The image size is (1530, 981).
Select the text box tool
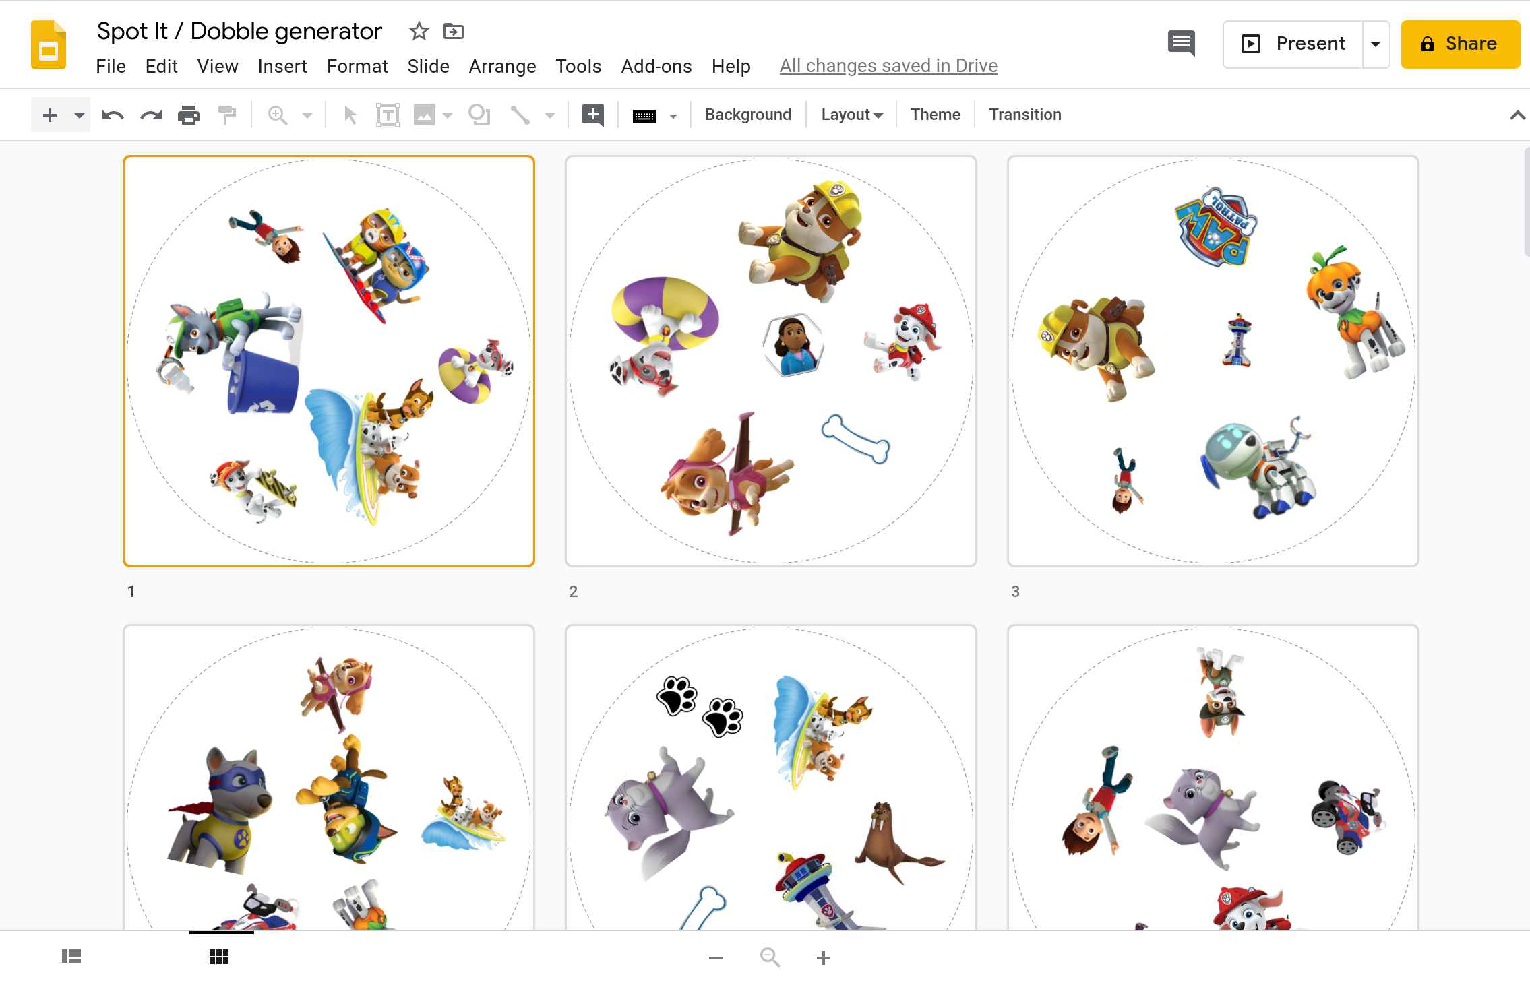tap(388, 115)
